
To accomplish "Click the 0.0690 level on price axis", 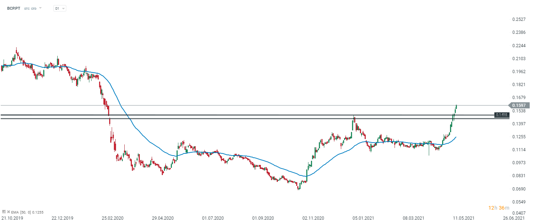I will 519,189.
